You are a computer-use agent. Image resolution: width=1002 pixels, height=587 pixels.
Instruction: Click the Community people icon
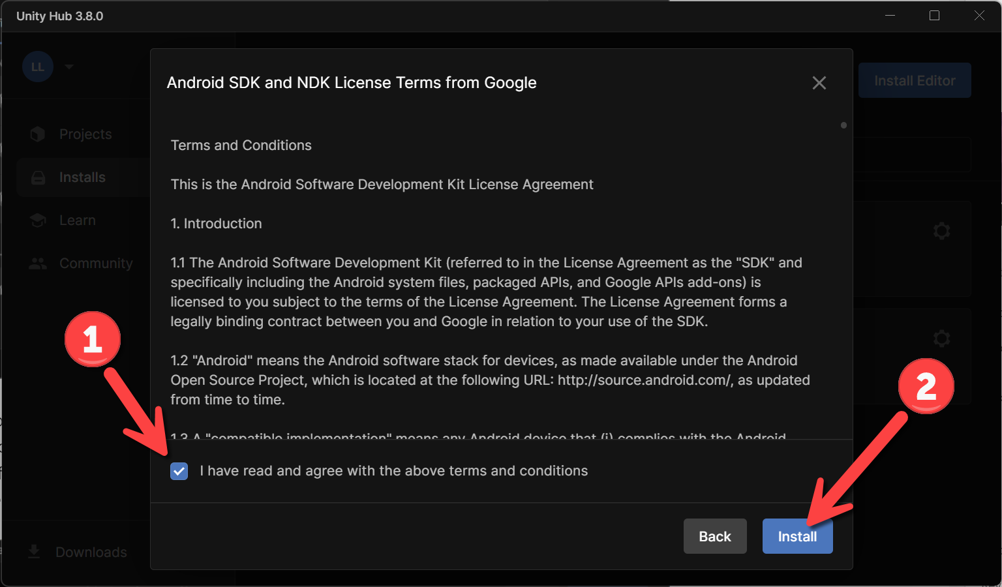pos(38,263)
